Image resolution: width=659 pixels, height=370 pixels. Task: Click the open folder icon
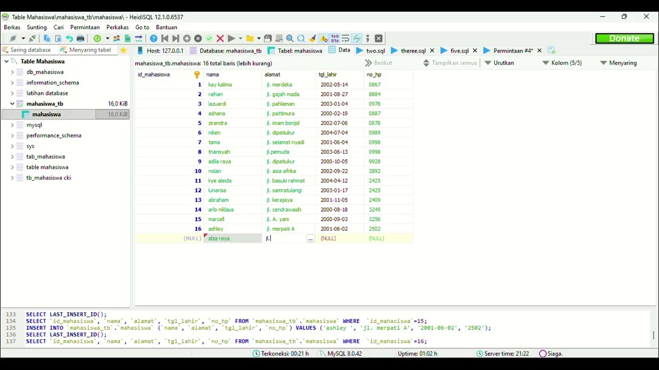pos(250,39)
